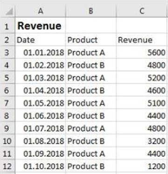Screen dimensions: 168x174
Task: Select the Revenue column header cell
Action: (141, 40)
